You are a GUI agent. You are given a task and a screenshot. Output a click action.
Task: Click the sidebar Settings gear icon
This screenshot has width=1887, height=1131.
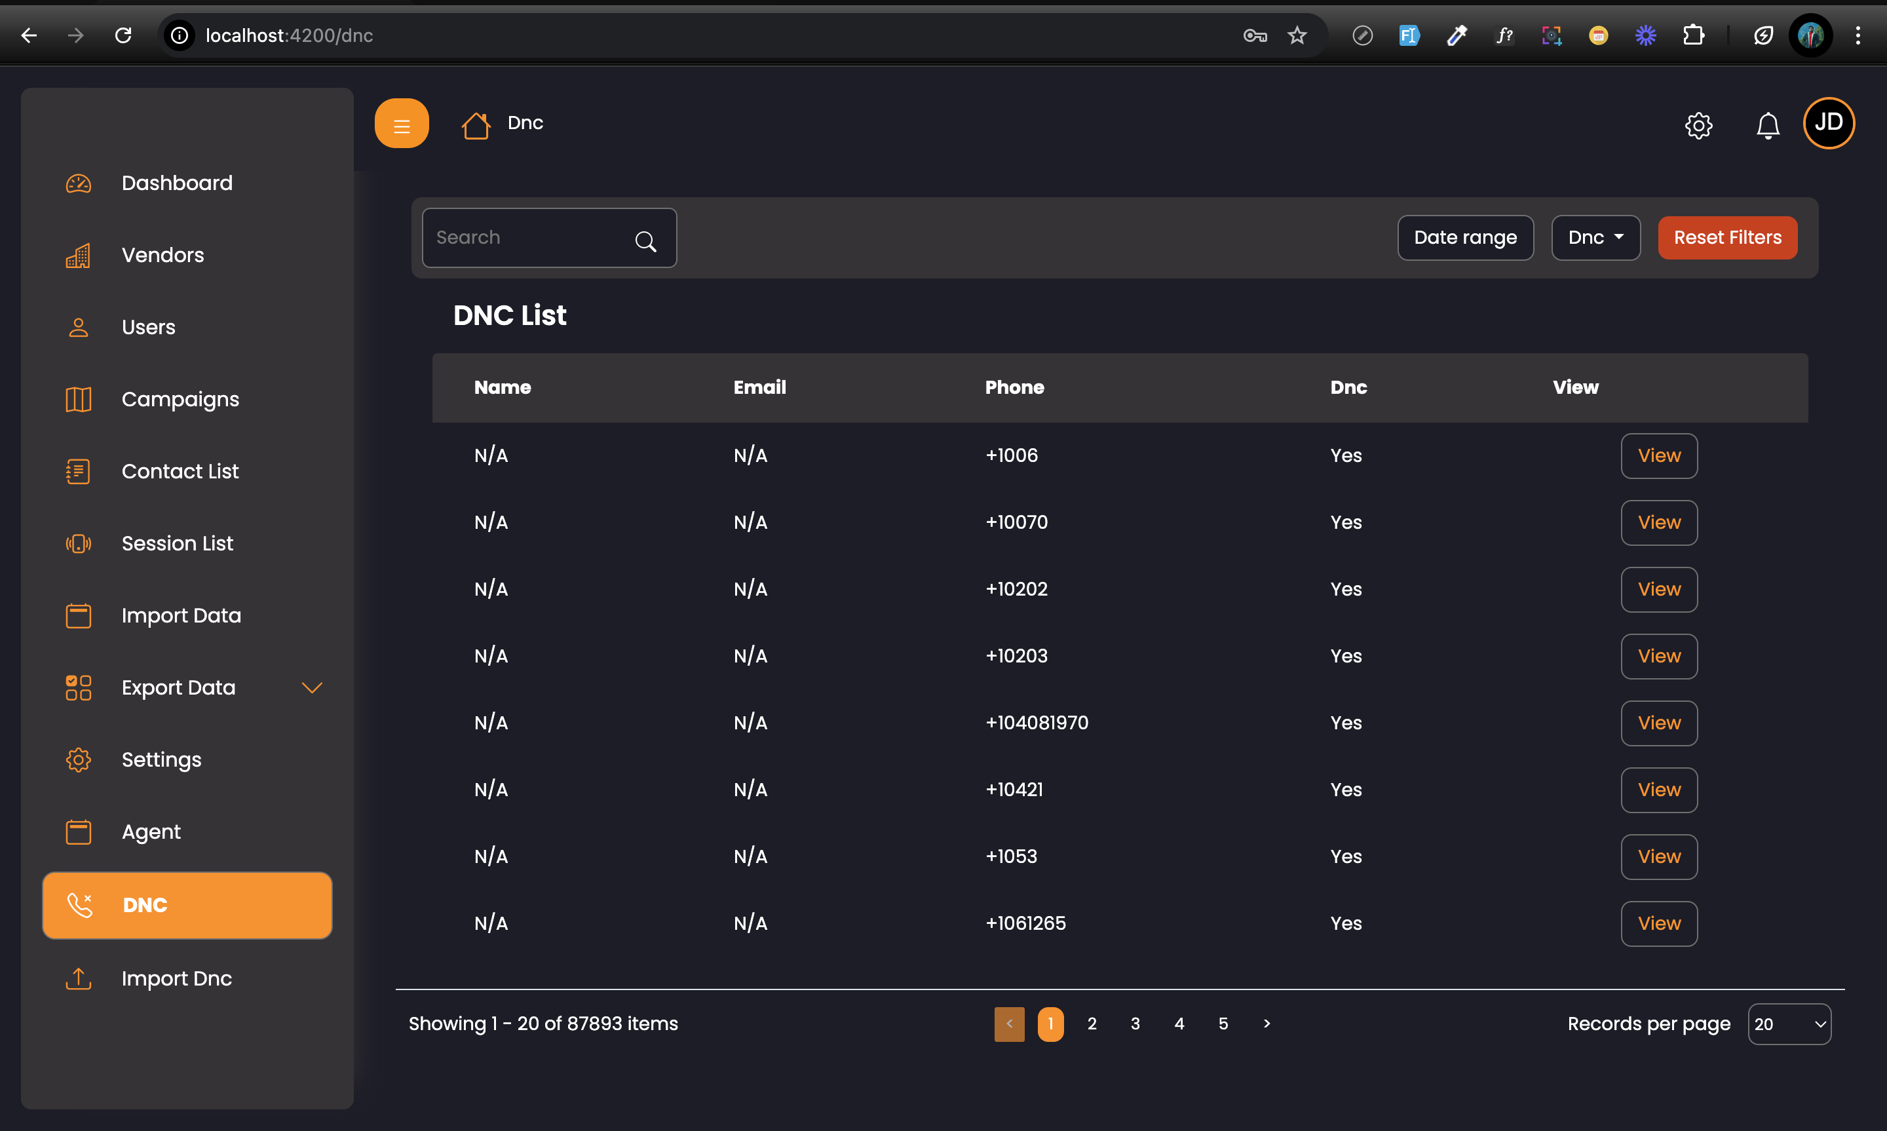[x=79, y=760]
